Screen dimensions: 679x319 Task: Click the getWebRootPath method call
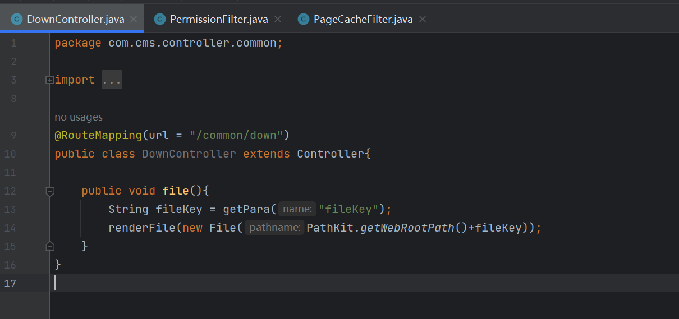coord(407,228)
